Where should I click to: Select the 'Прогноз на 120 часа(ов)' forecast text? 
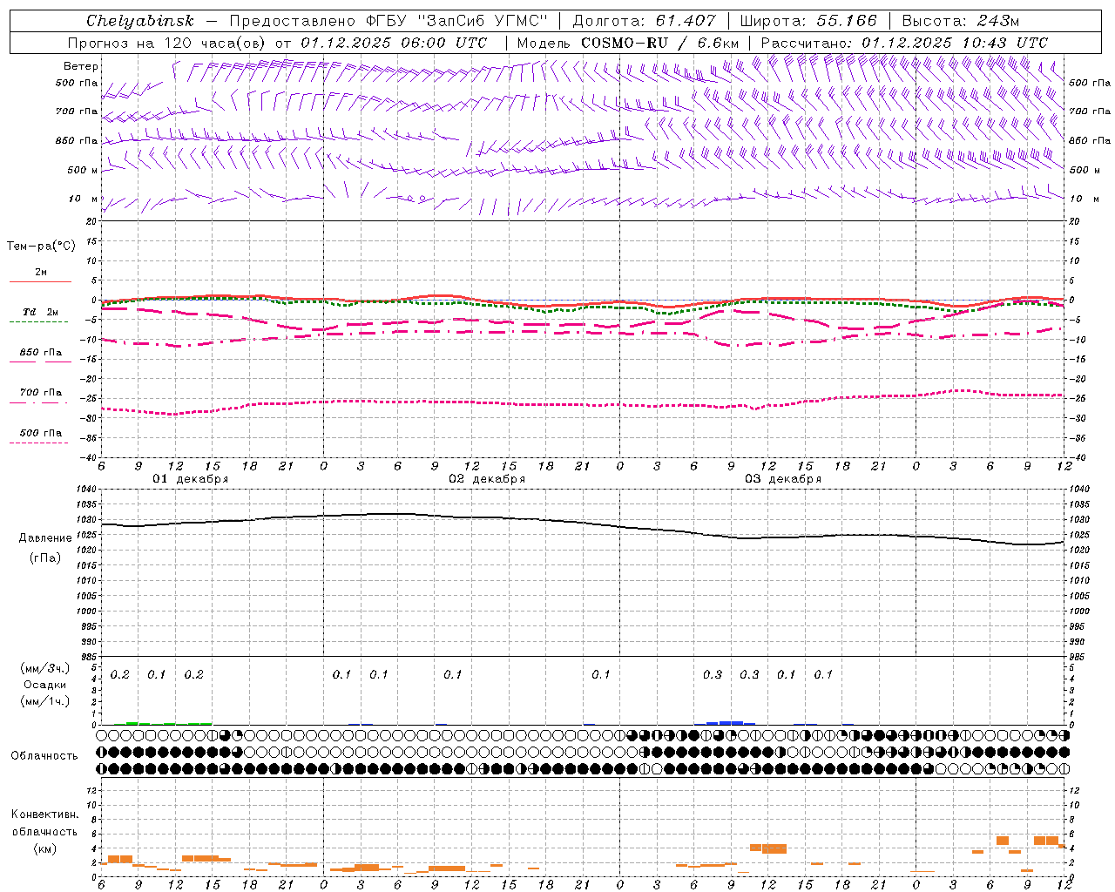[x=167, y=43]
